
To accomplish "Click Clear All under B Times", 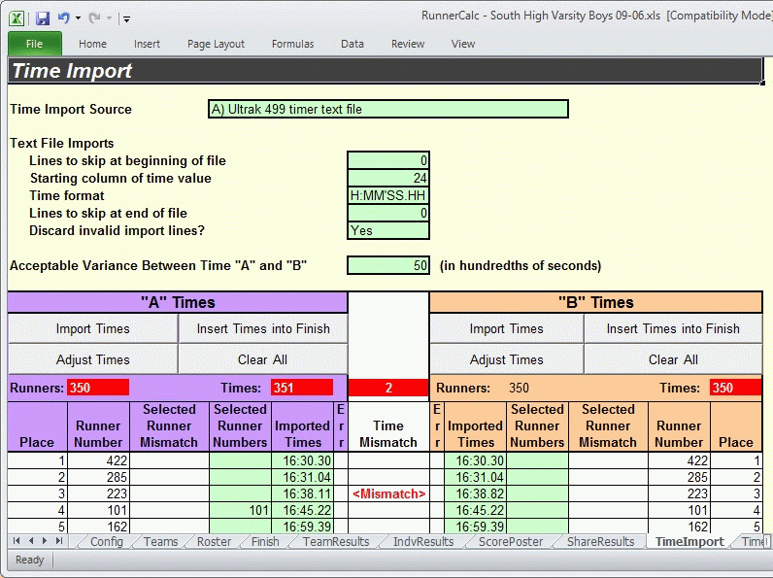I will [x=673, y=359].
